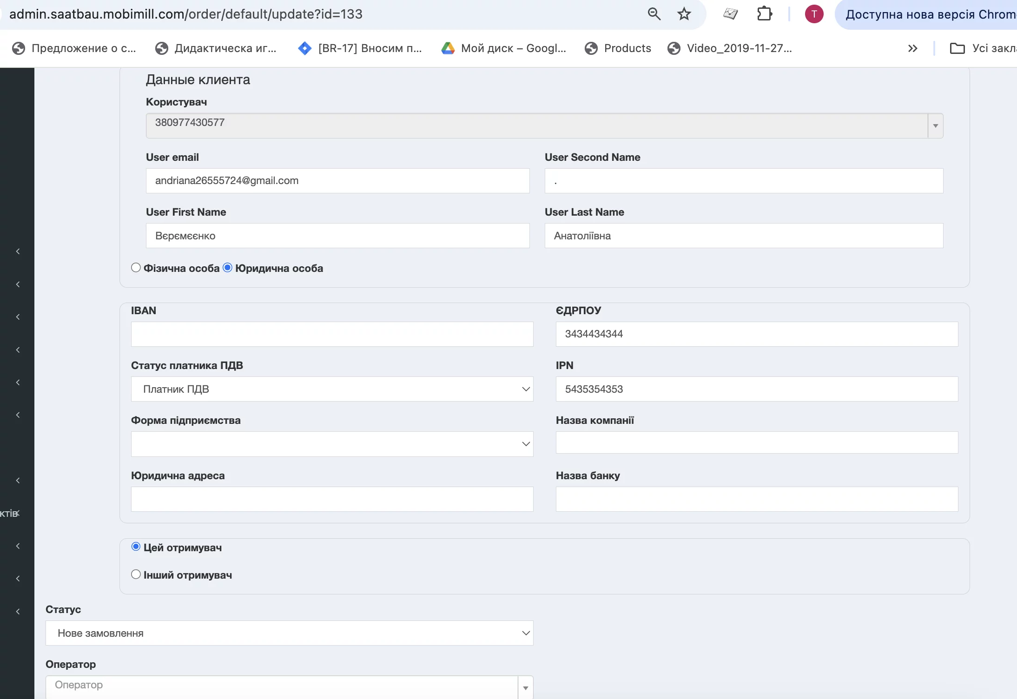Click into the IBAN input field
Screen dimensions: 1017x699
coord(332,334)
